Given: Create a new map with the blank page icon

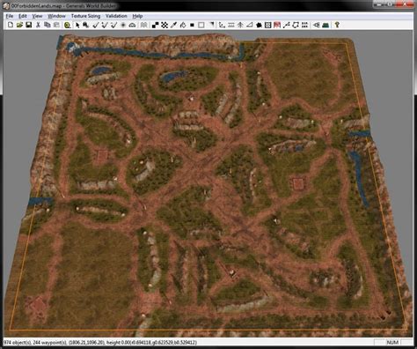Looking at the screenshot, I should pyautogui.click(x=11, y=26).
